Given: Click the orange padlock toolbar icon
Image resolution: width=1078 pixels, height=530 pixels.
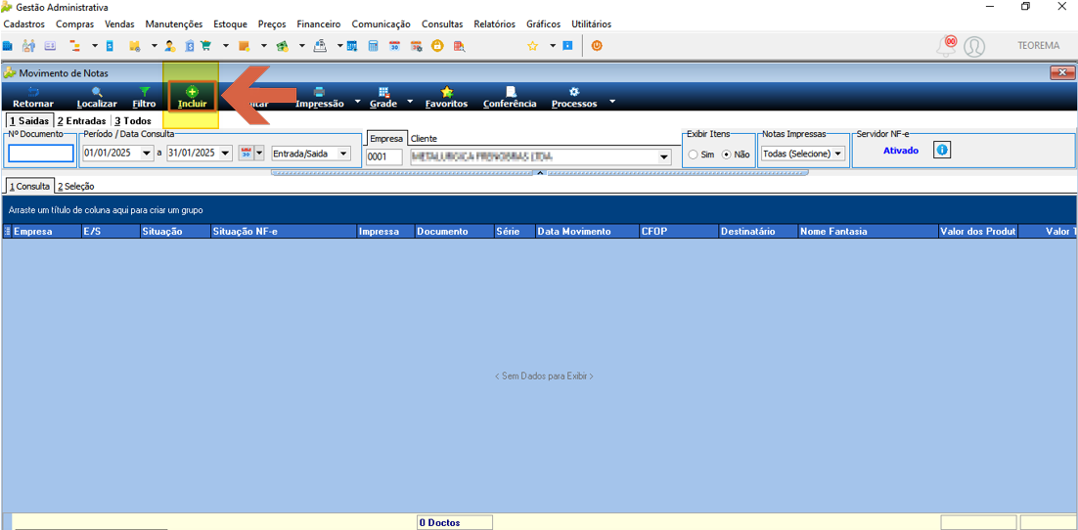Looking at the screenshot, I should [x=437, y=46].
